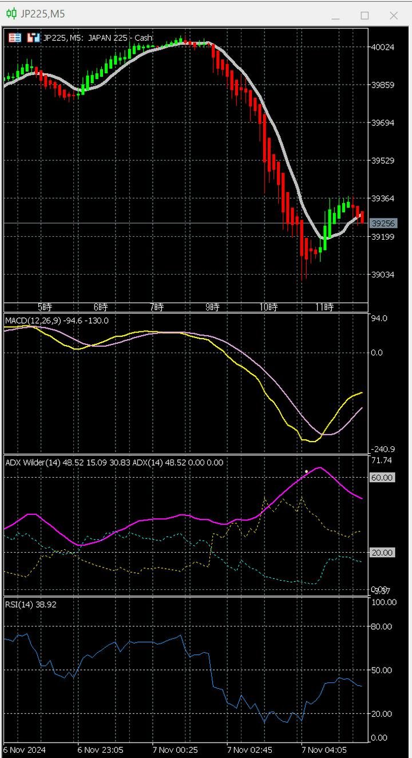The height and width of the screenshot is (758, 412).
Task: Click the JP225, M5: JAPAN 225 - Cash title
Action: [98, 38]
